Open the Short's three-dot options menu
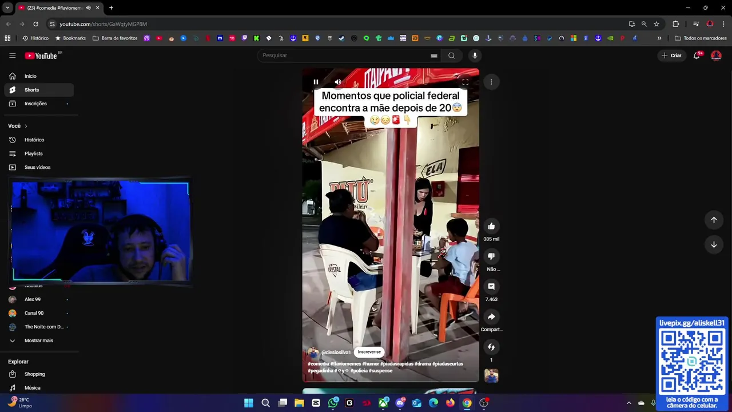Image resolution: width=732 pixels, height=412 pixels. pos(491,82)
